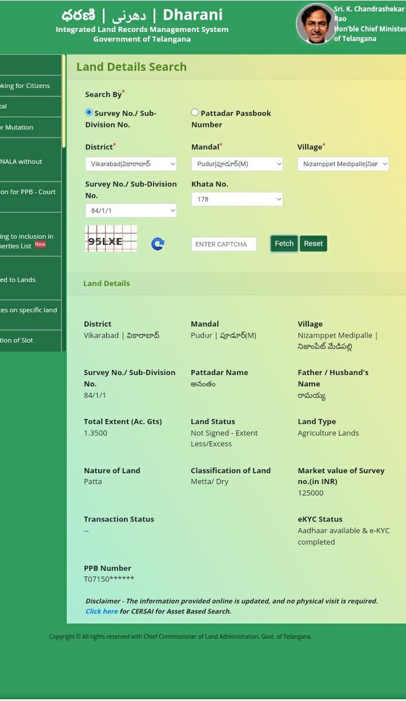Click the 'Patta' nature of land value
This screenshot has height=701, width=406.
coord(92,482)
